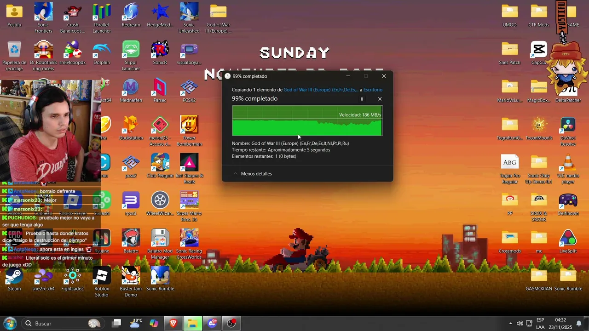Collapse the dialog with Menos detalles
Screen dimensions: 589x331
click(252, 174)
